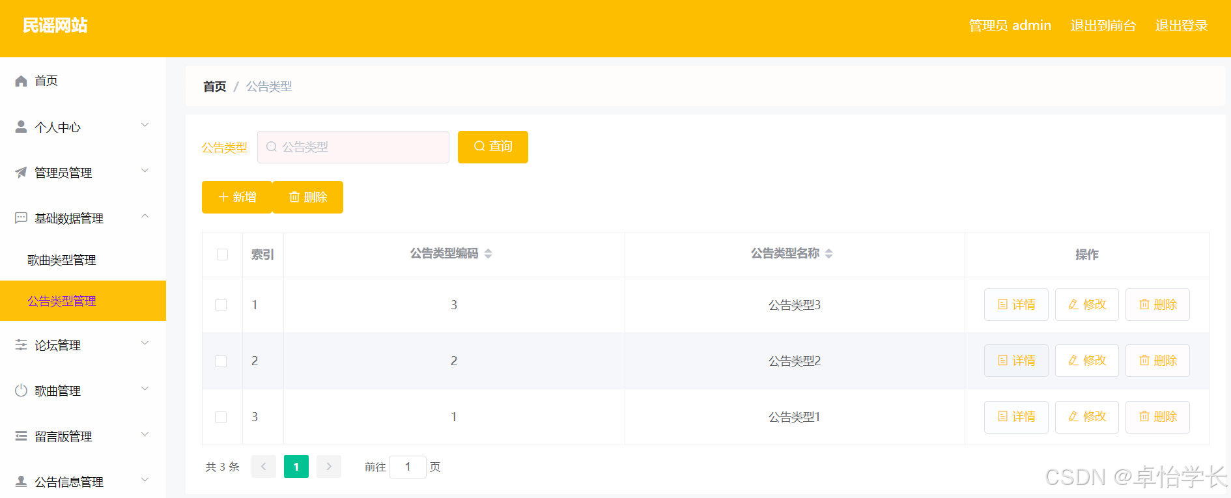Click the list icon next to 留言版管理
1231x498 pixels.
pyautogui.click(x=21, y=436)
